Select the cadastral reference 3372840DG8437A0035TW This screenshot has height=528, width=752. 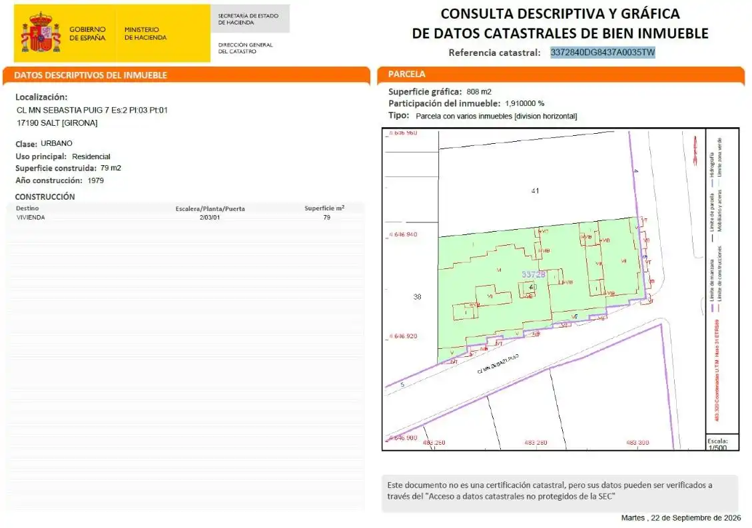[602, 53]
